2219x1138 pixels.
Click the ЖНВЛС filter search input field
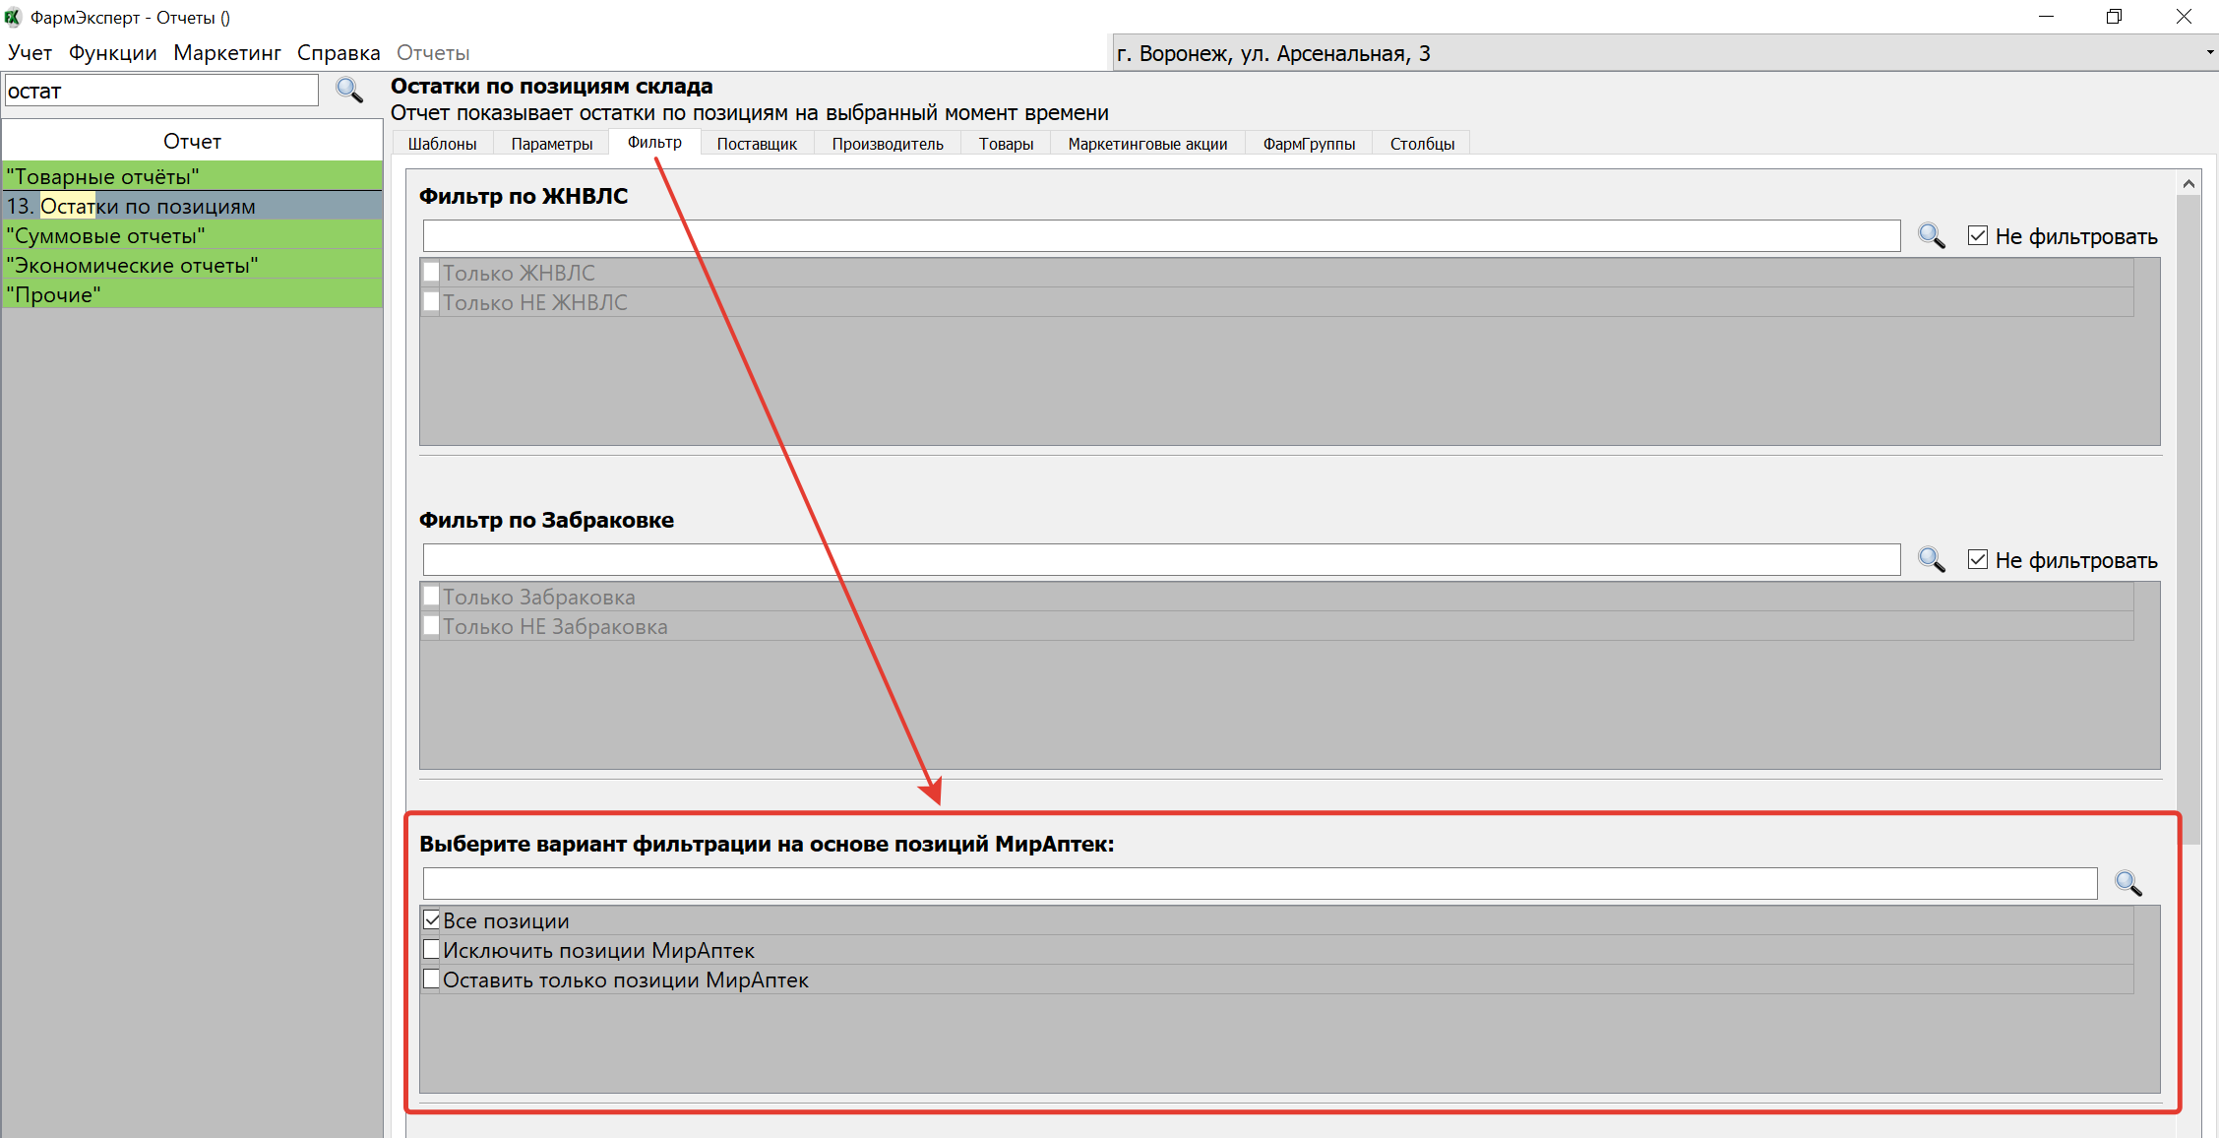1161,236
